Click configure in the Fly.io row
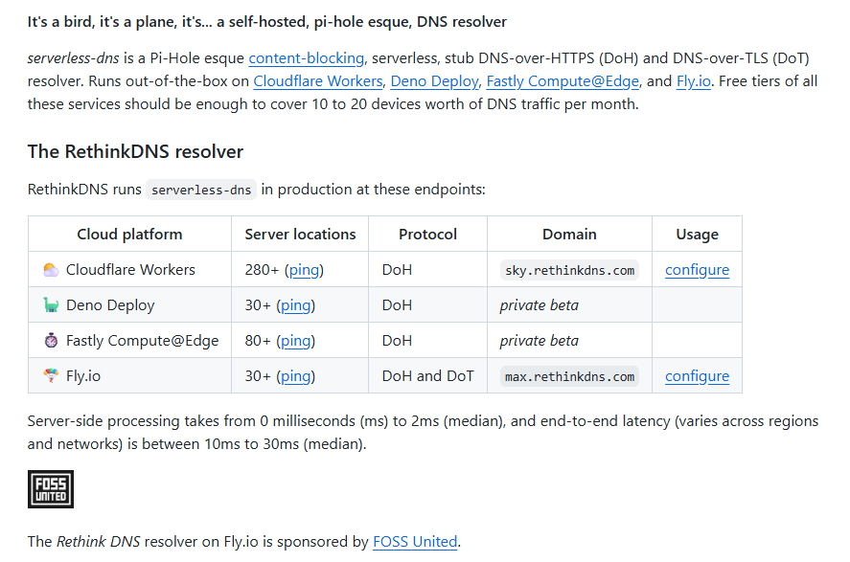 [x=697, y=375]
